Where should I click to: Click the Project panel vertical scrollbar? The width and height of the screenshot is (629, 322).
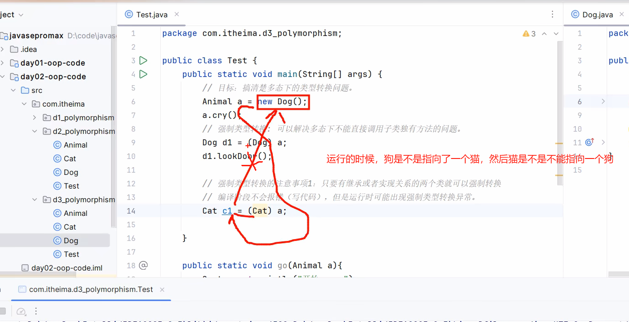pos(114,128)
